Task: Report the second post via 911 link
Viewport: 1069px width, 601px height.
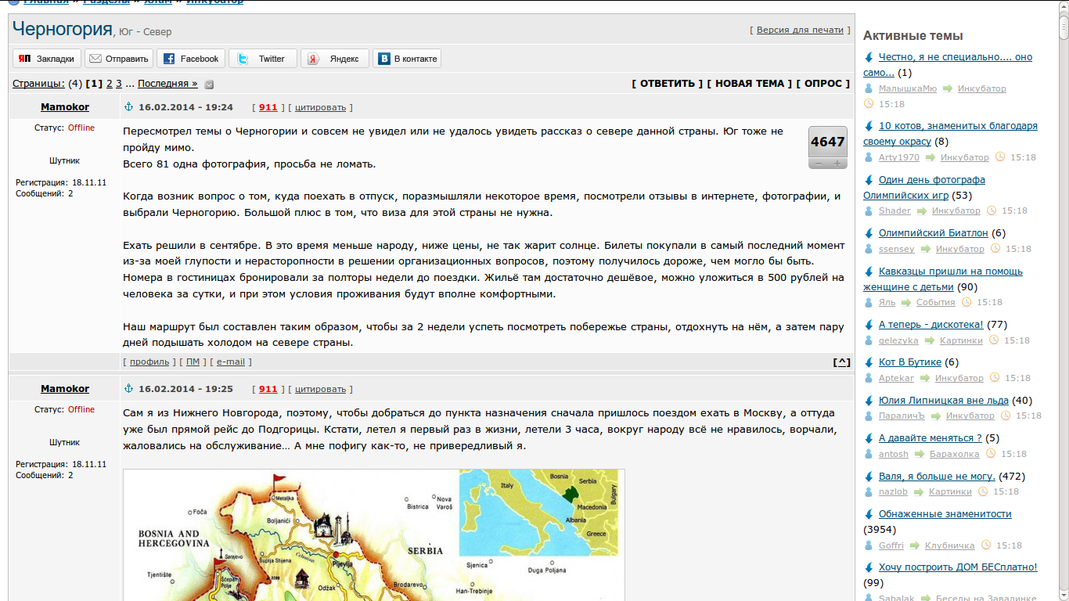Action: [268, 389]
